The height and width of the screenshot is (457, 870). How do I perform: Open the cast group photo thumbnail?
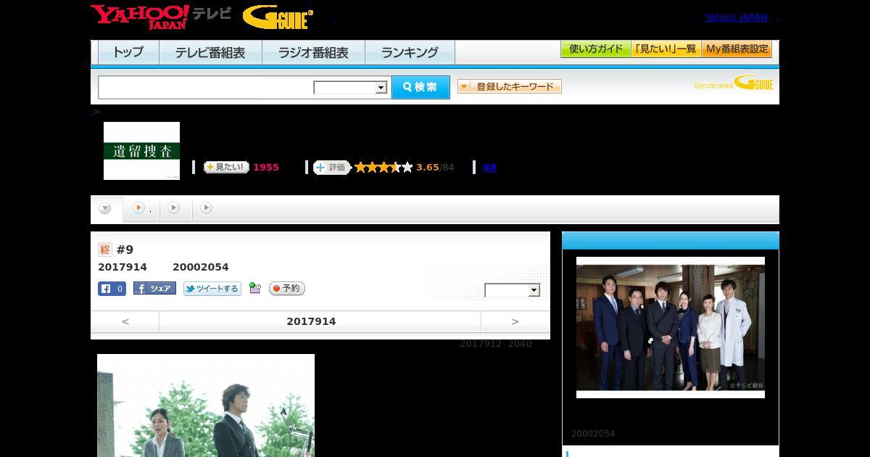click(671, 327)
